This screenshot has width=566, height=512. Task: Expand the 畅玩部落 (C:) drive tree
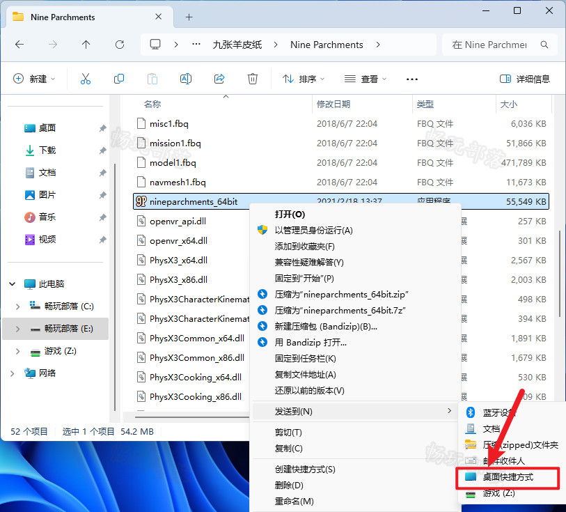pos(17,307)
